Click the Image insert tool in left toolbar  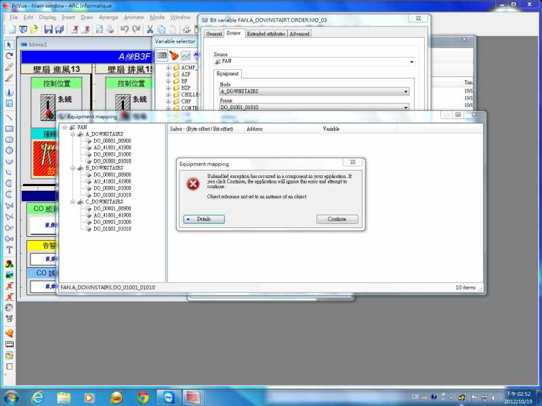[x=9, y=275]
